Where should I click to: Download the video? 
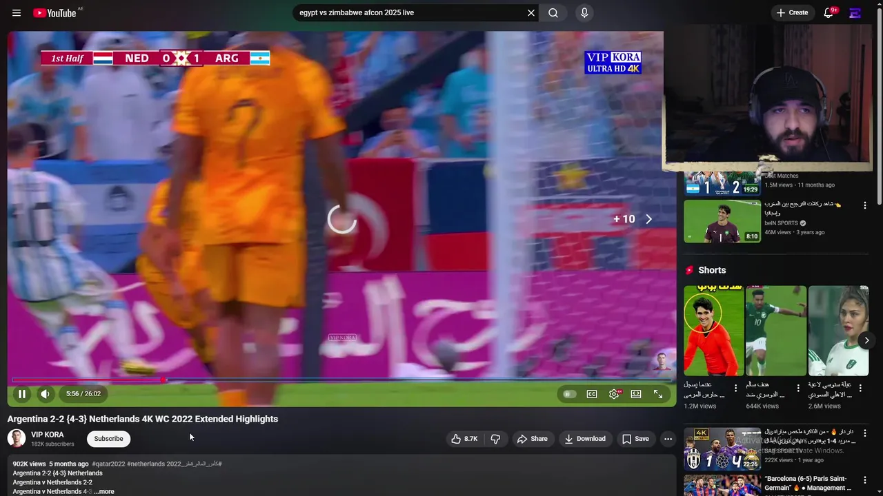click(x=584, y=439)
